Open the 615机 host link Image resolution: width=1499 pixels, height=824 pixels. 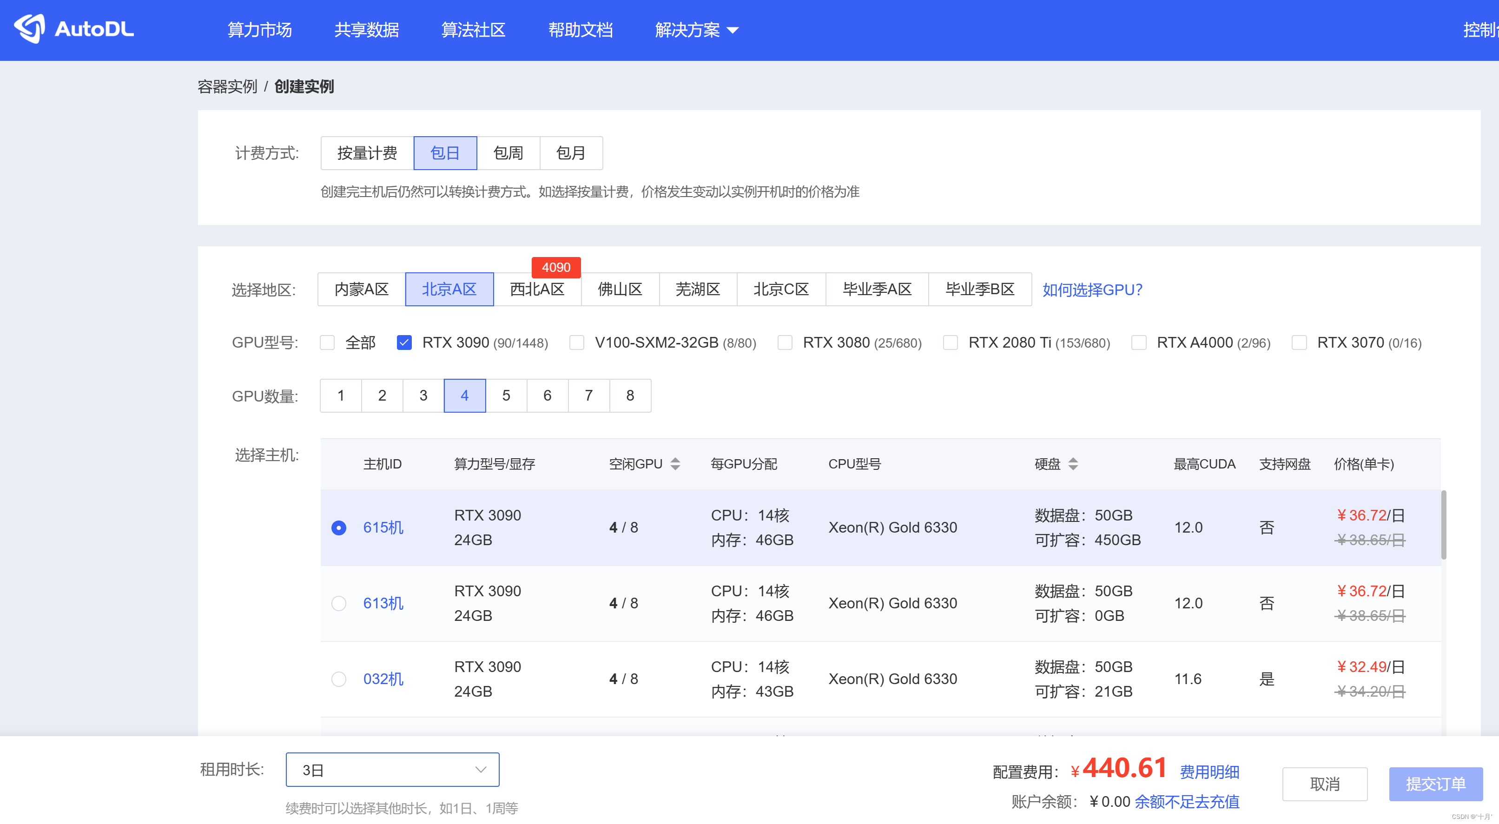coord(383,527)
